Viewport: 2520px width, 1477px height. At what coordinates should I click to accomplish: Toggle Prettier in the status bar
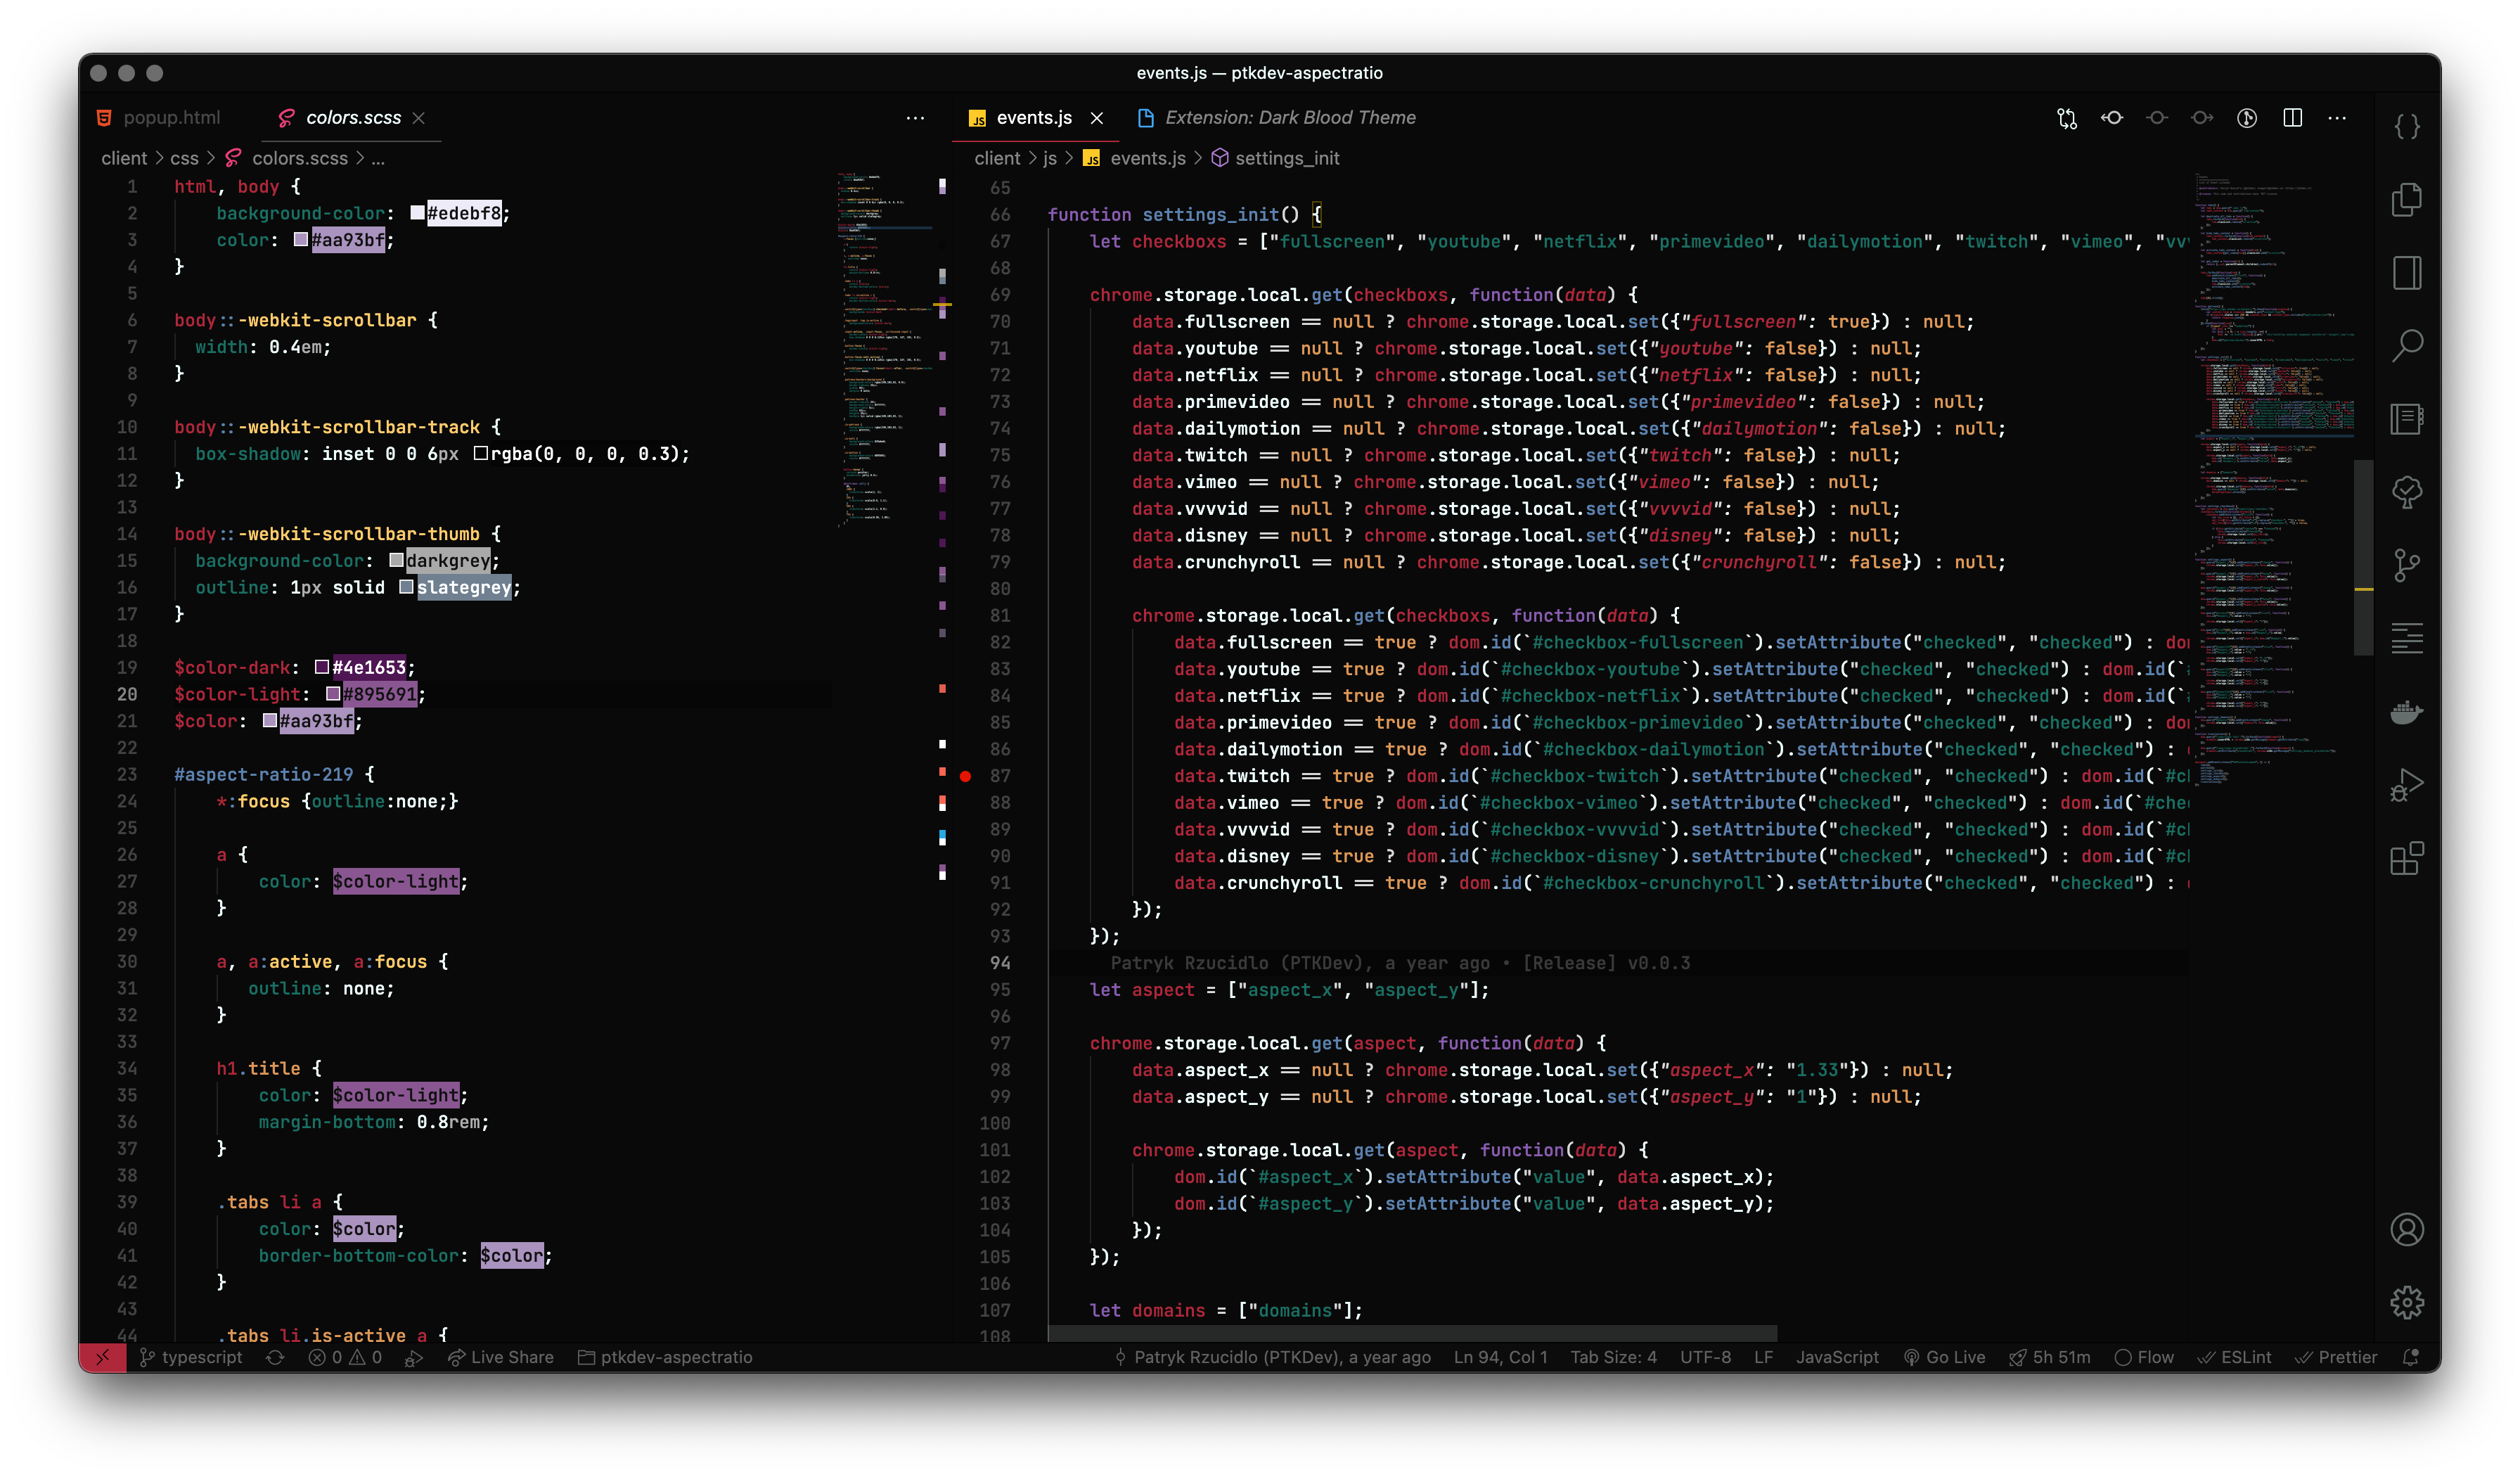[x=2336, y=1357]
